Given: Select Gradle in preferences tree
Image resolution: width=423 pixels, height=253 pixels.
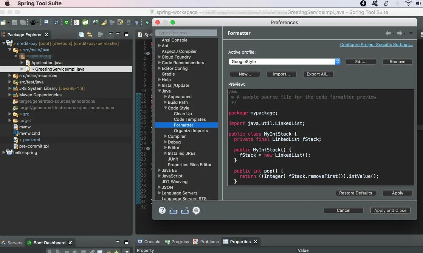Looking at the screenshot, I should coord(168,74).
